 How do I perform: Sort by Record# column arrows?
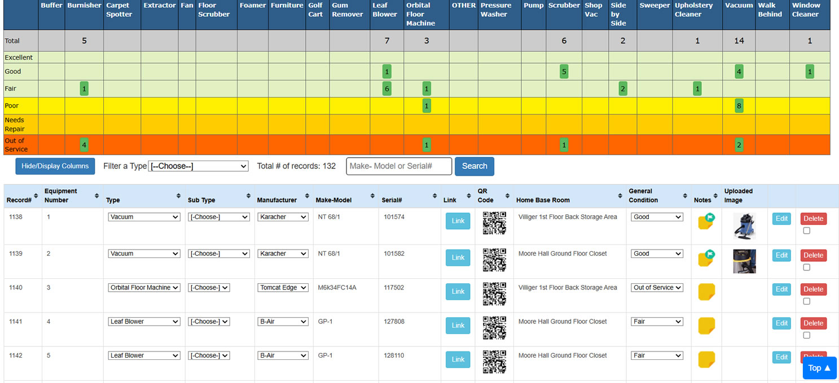point(36,195)
